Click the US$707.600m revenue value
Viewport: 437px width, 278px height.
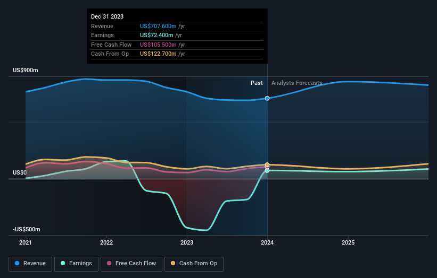tap(158, 26)
